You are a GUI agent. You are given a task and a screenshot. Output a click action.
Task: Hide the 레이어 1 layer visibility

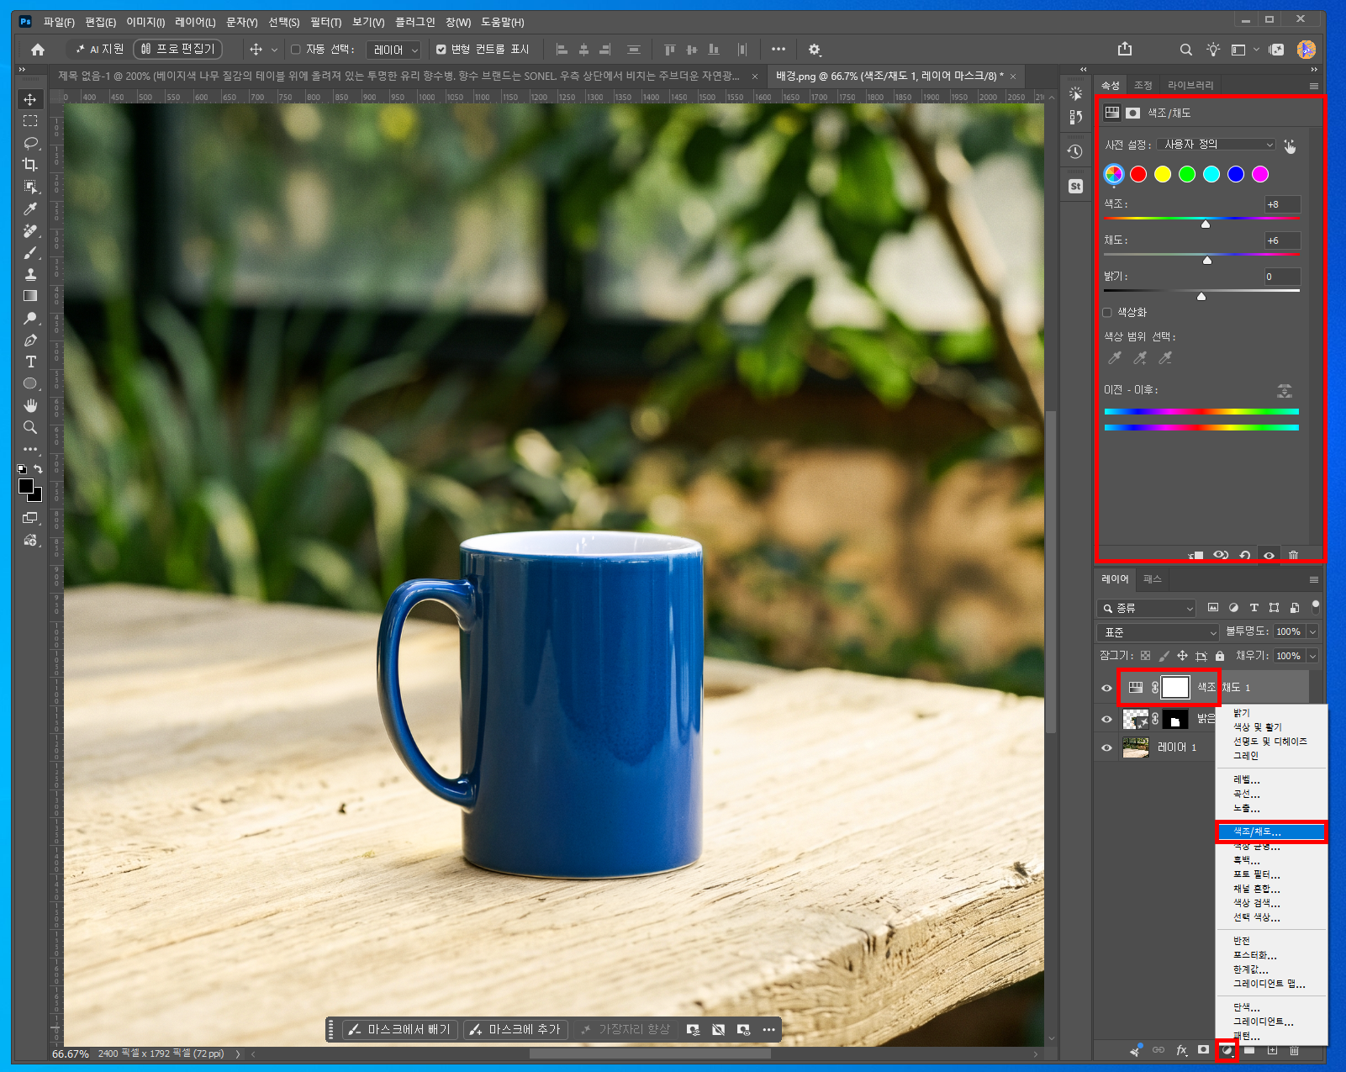click(x=1106, y=747)
